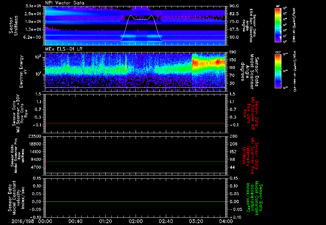The height and width of the screenshot is (225, 326).
Task: Click the 01:20 time tick label
Action: (105, 221)
